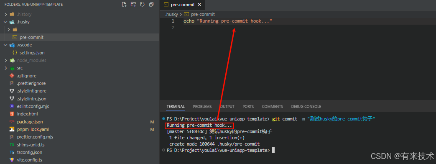436x164 pixels.
Task: Click the pre-commit breadcrumb segment
Action: tap(203, 14)
